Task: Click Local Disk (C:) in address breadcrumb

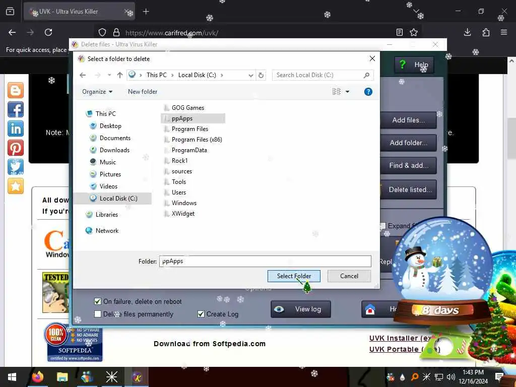Action: (x=197, y=75)
